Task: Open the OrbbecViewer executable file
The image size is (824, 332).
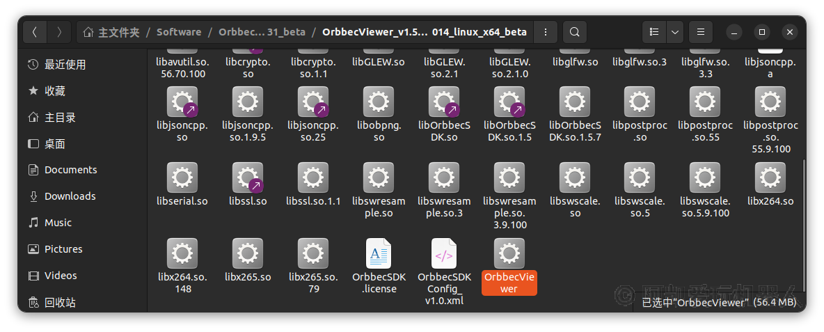Action: [509, 254]
